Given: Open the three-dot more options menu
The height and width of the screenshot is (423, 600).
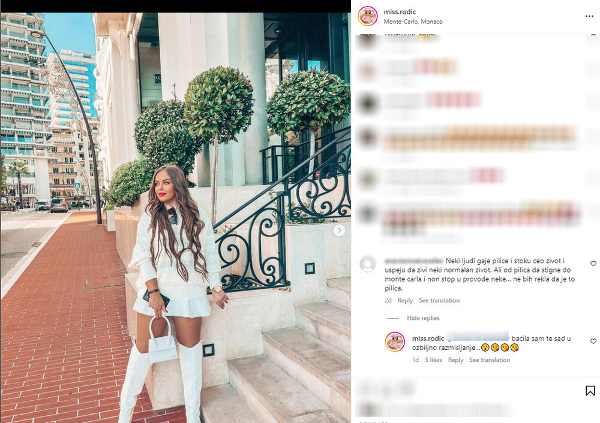Looking at the screenshot, I should pos(589,16).
